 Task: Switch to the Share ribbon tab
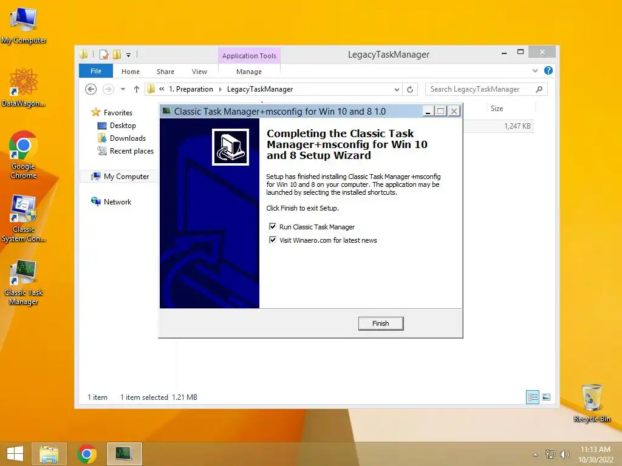click(165, 72)
